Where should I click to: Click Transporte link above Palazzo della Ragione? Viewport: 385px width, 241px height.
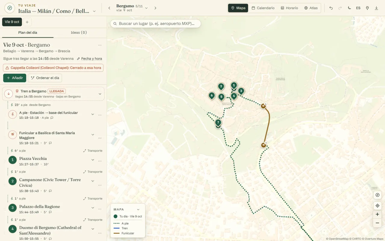(93, 199)
